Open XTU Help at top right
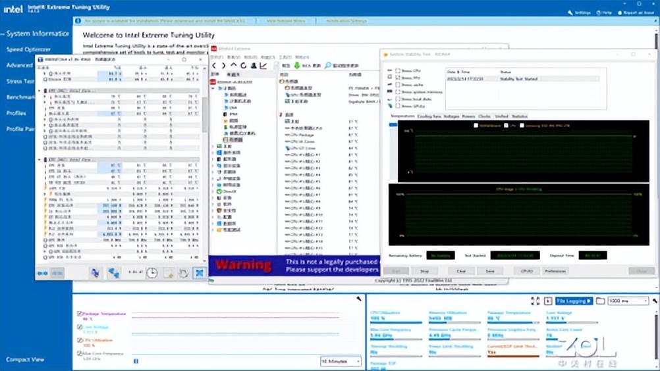 603,12
